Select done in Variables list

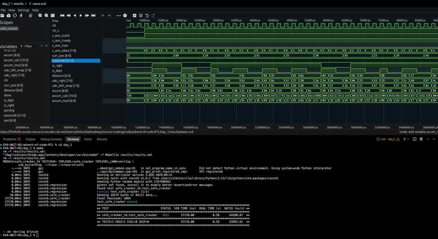[x=7, y=95]
